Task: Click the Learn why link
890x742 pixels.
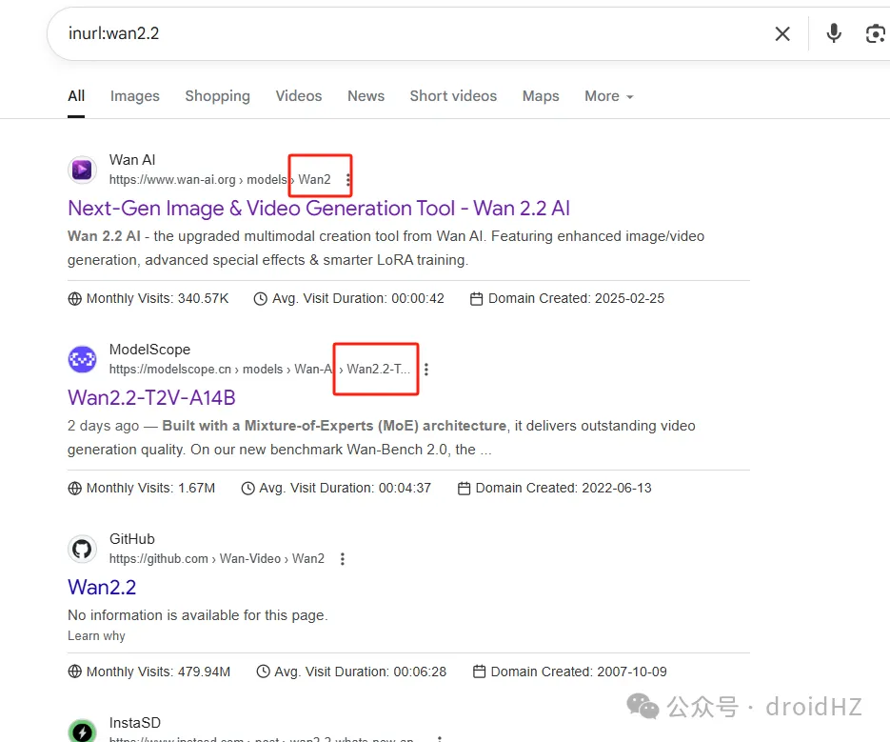Action: pyautogui.click(x=96, y=635)
